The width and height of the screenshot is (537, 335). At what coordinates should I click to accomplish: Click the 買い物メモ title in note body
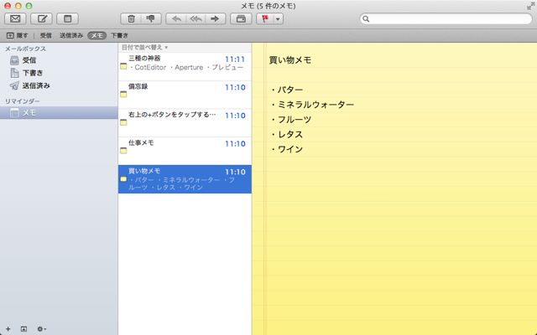pos(290,60)
